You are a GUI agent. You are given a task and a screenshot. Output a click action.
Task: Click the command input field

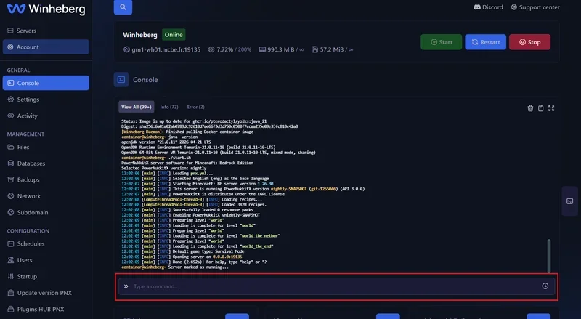(336, 286)
